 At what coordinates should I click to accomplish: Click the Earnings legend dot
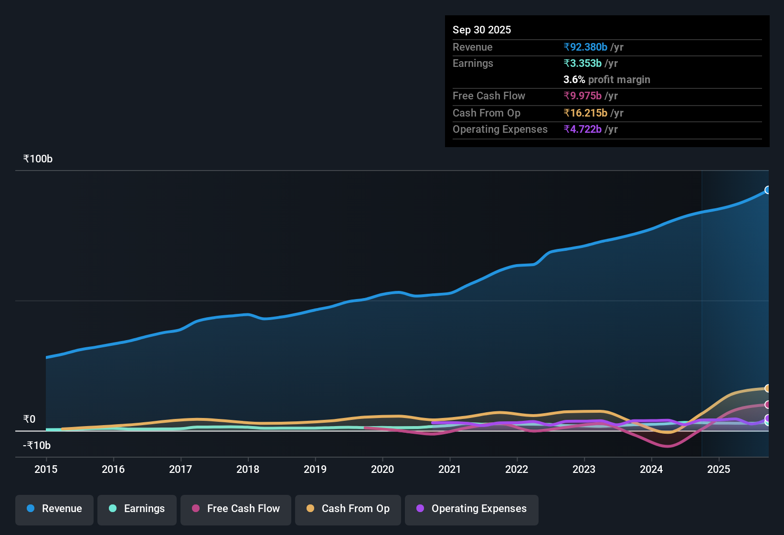[x=113, y=509]
